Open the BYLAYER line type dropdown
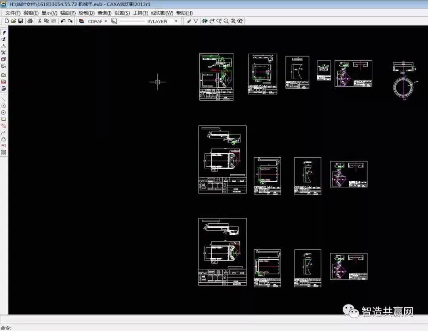 point(176,21)
